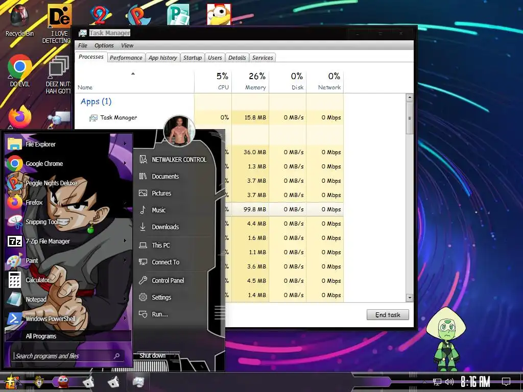This screenshot has height=392, width=523.
Task: Switch to the Users tab
Action: pos(215,58)
